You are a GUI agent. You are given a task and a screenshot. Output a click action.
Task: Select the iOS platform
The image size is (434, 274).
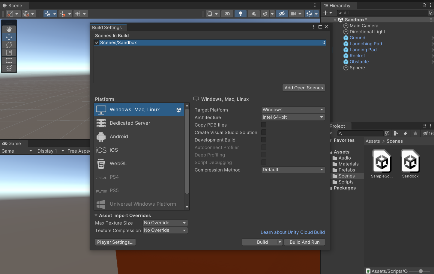coord(139,150)
